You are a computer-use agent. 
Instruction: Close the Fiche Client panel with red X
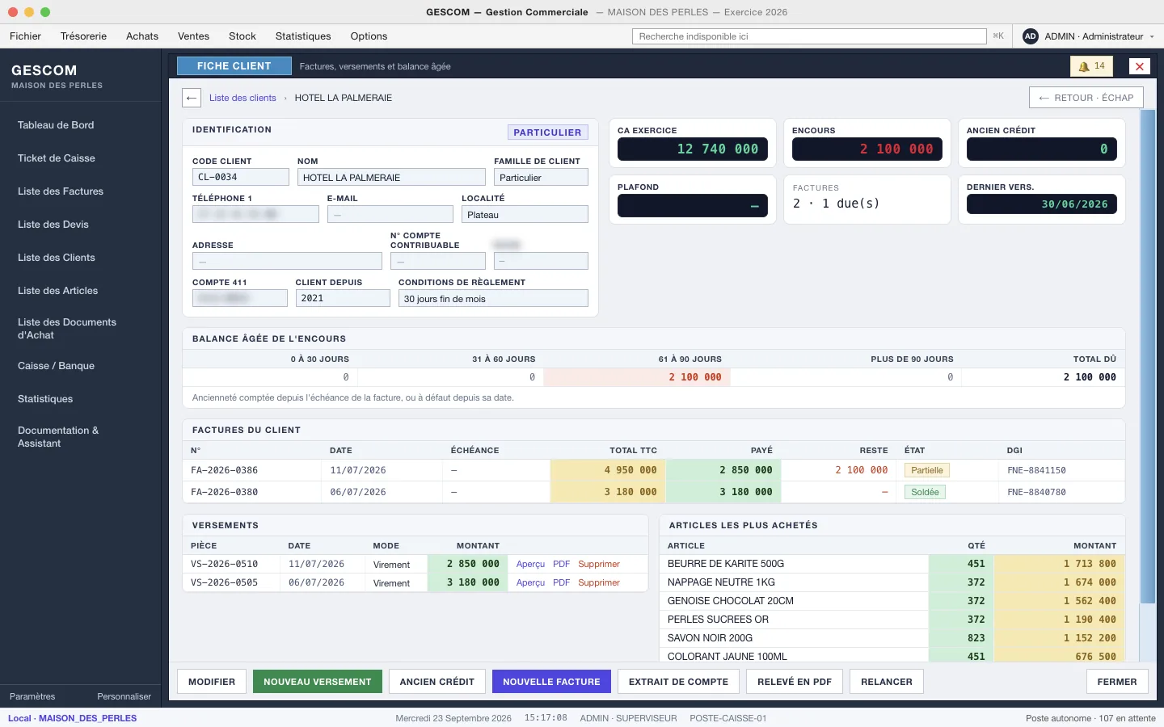[x=1139, y=66]
